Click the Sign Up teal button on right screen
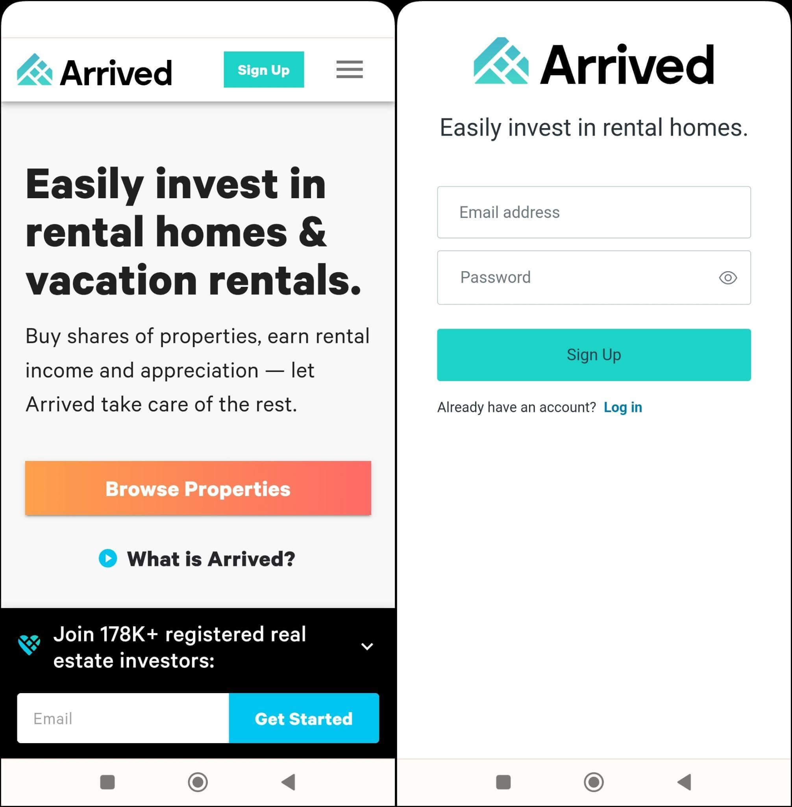 [594, 355]
